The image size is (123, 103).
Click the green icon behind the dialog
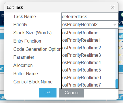tap(122, 15)
